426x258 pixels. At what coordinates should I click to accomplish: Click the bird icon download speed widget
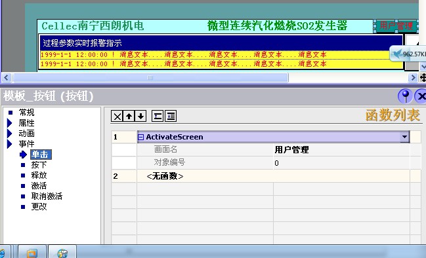[408, 54]
